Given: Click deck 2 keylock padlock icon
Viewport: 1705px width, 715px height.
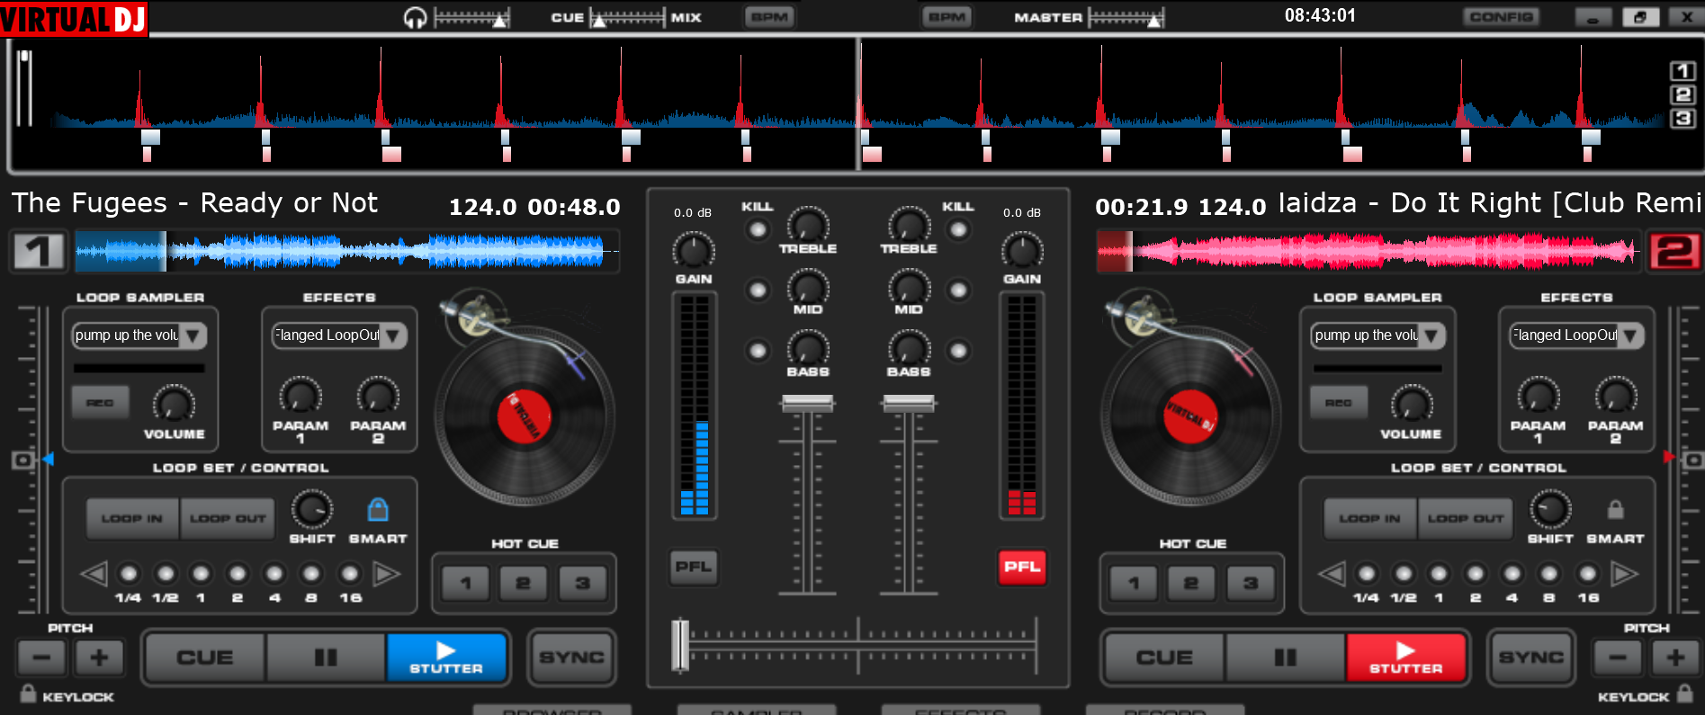Looking at the screenshot, I should (1685, 693).
